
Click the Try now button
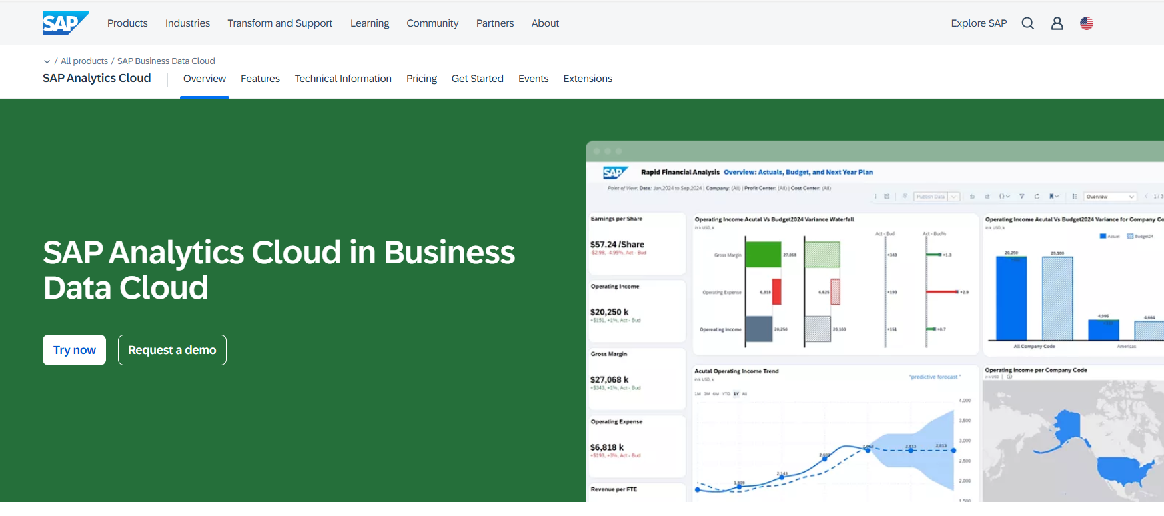[x=75, y=350]
